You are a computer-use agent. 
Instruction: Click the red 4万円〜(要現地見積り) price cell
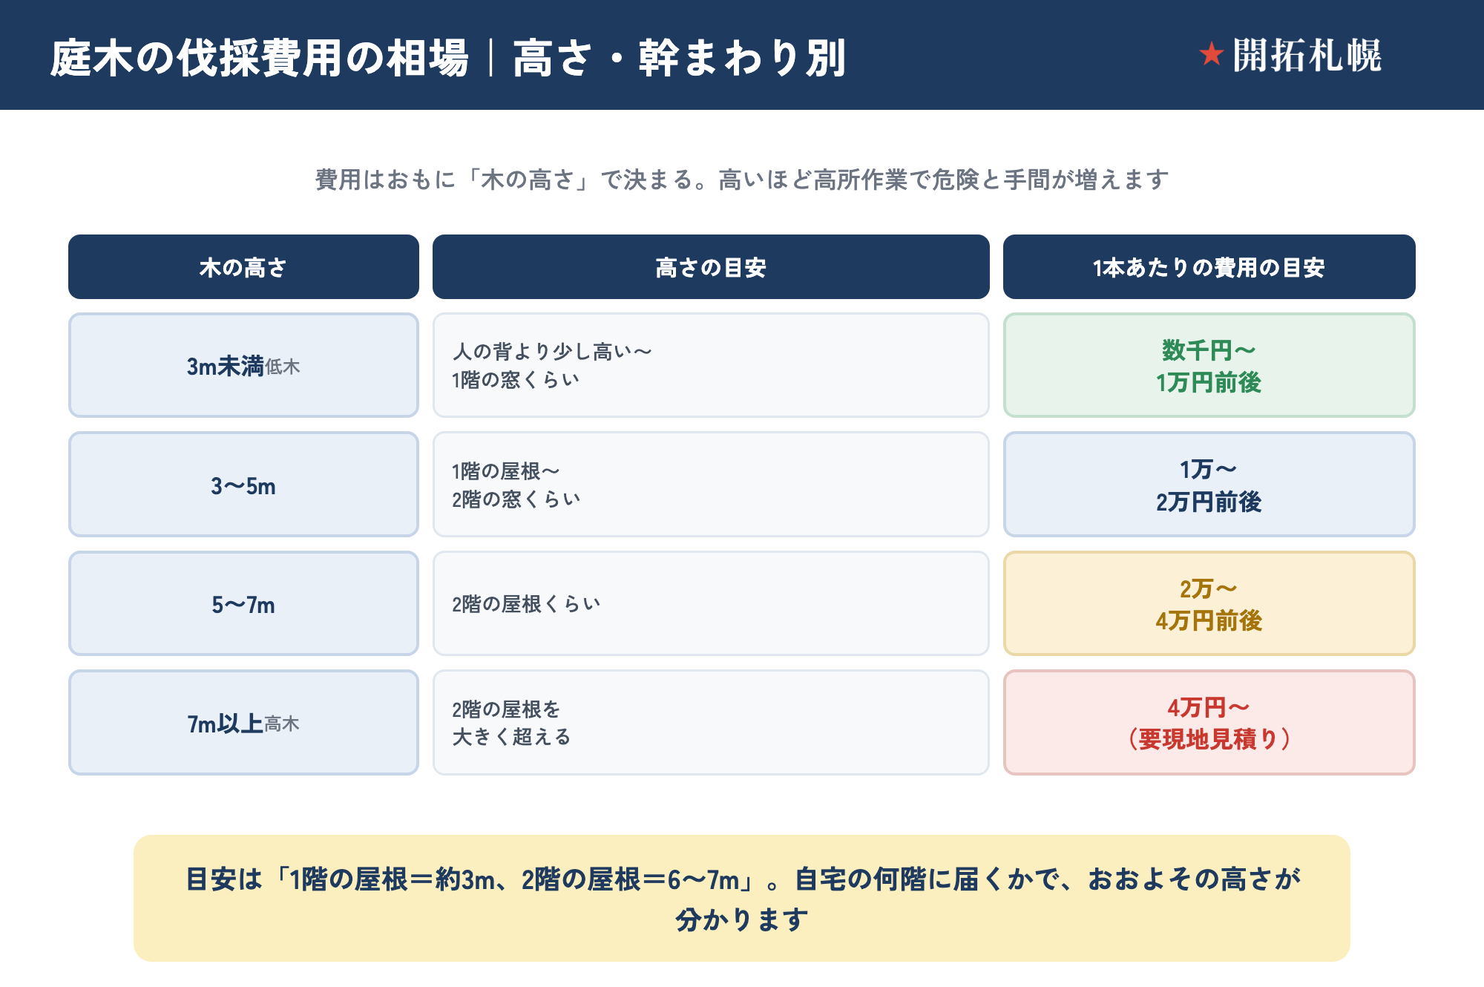tap(1209, 723)
